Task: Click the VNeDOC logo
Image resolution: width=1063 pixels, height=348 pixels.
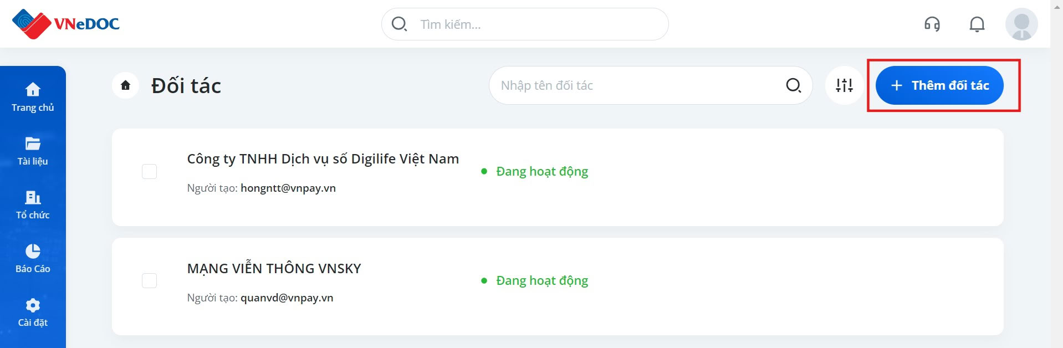Action: [x=65, y=24]
